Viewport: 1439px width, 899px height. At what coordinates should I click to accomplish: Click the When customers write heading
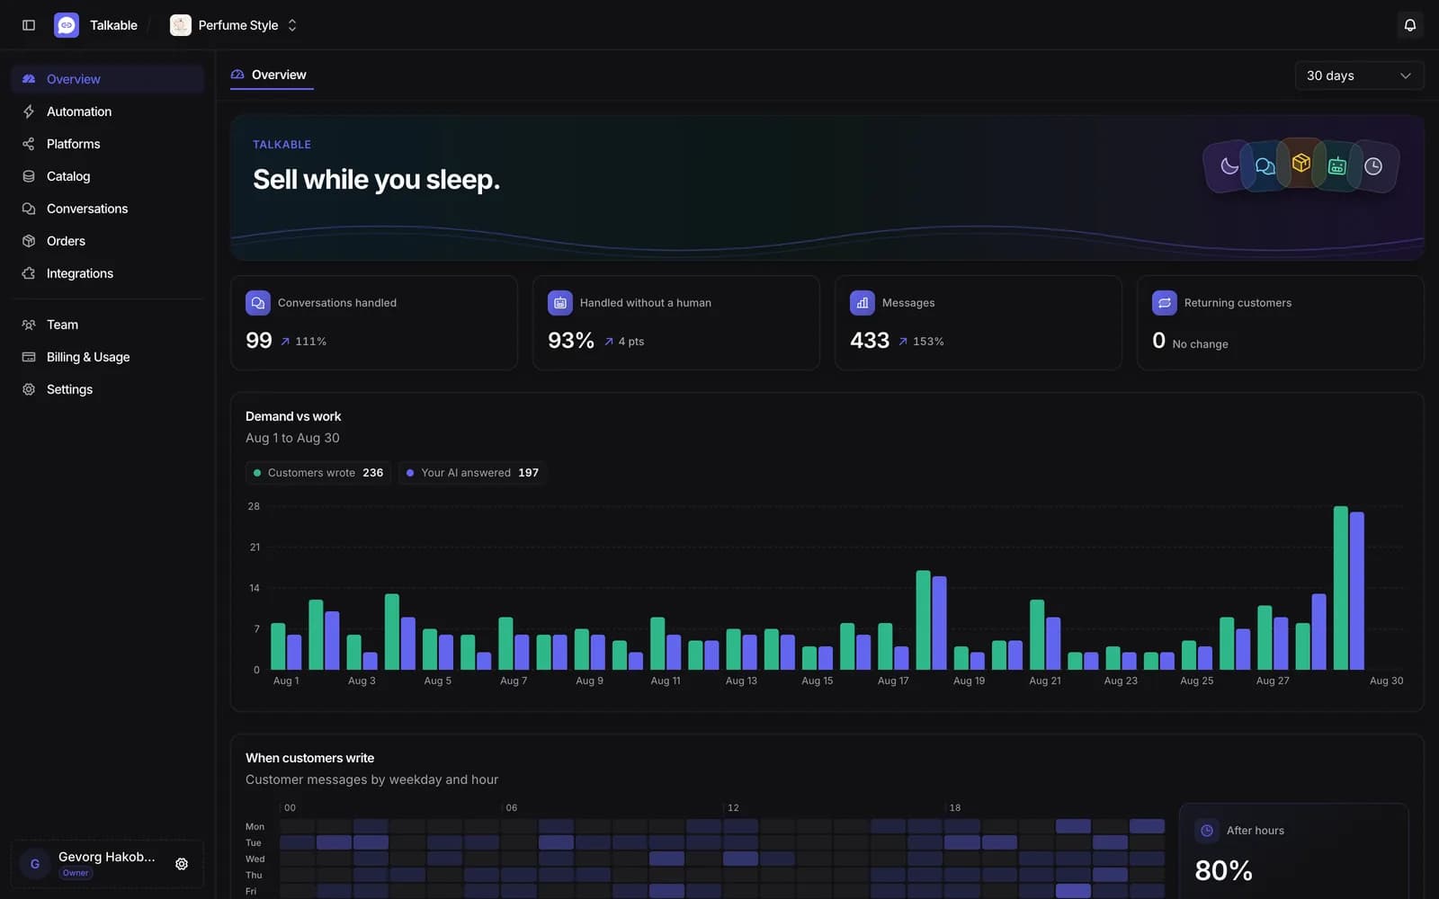pos(309,758)
